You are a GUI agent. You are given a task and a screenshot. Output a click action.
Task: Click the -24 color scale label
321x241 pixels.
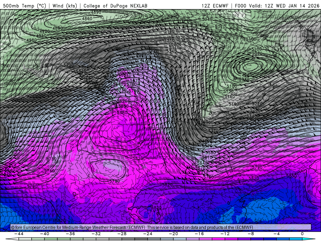click(x=148, y=234)
